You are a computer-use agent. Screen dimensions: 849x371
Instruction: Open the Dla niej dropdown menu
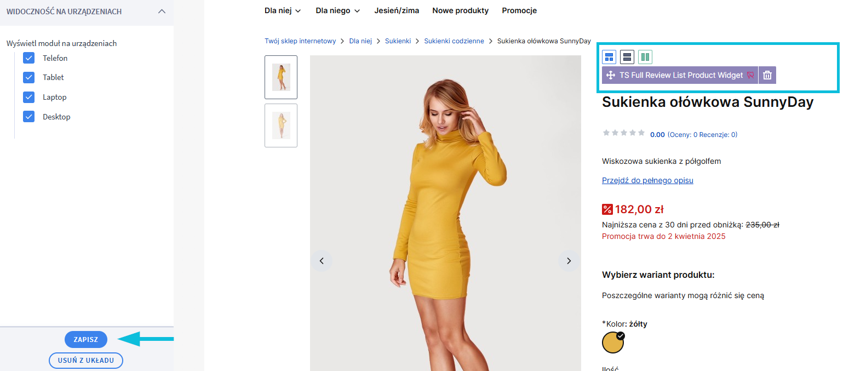[283, 10]
